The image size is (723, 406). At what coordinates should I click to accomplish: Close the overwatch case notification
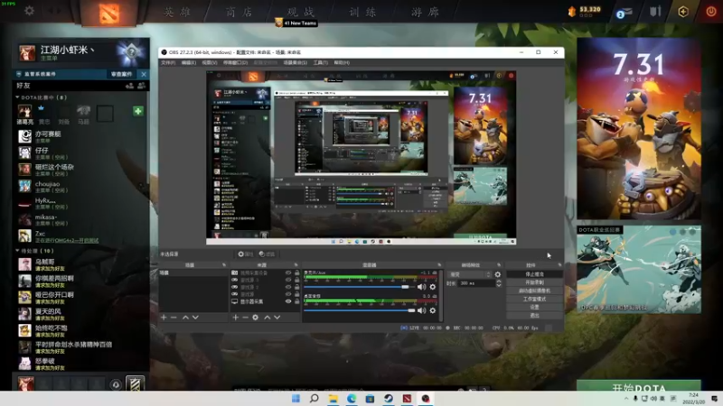tap(144, 74)
